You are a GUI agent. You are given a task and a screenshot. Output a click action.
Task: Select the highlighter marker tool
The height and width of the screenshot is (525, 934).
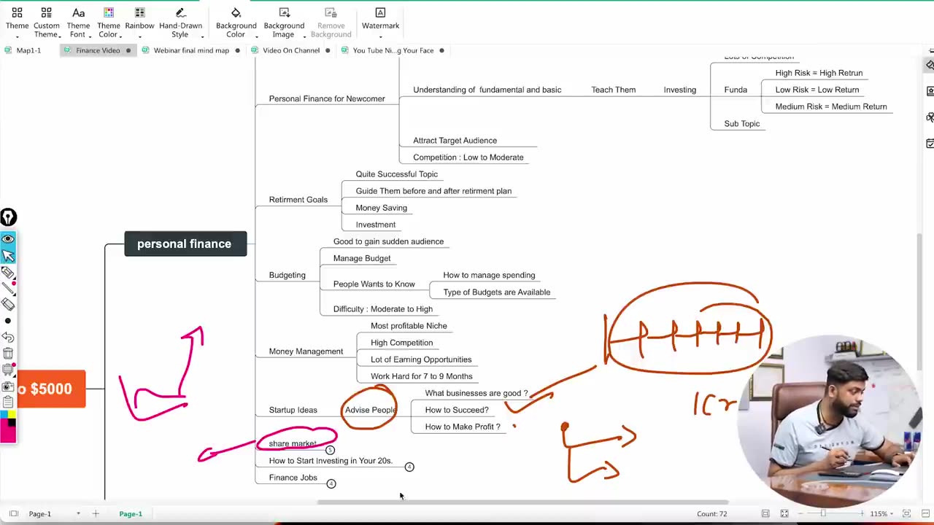8,273
